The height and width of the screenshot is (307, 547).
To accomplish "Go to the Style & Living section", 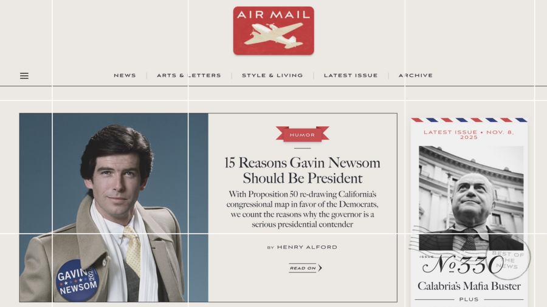I will [x=272, y=75].
